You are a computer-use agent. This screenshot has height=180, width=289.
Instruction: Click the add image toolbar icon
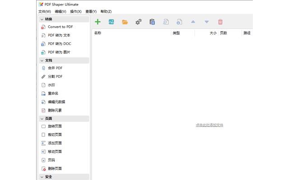(x=112, y=22)
